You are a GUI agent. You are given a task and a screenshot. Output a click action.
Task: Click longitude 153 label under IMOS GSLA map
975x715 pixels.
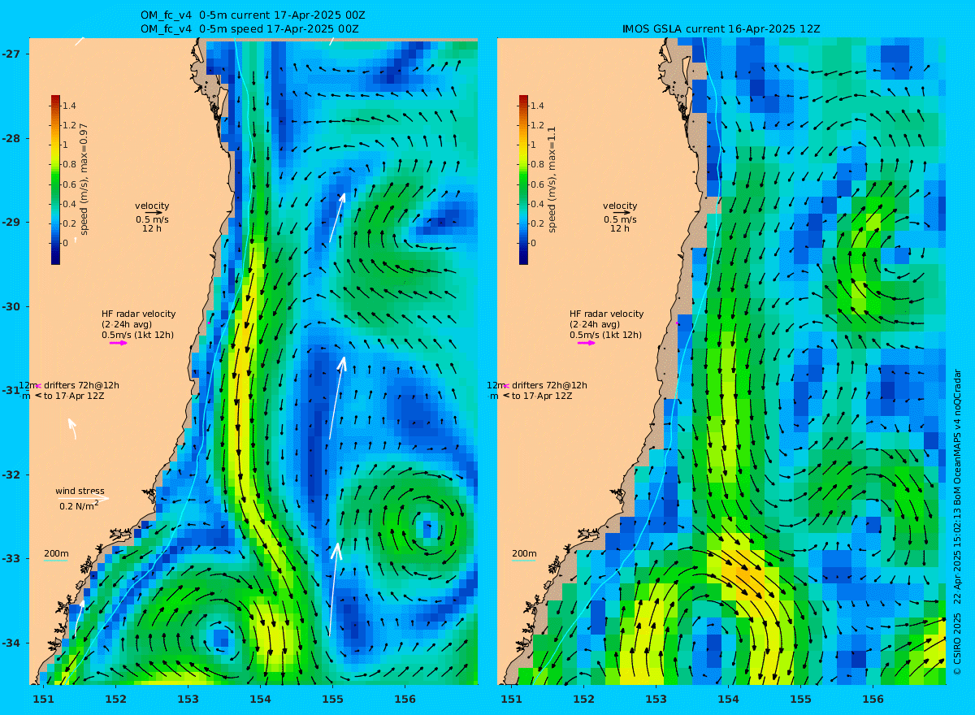(656, 699)
